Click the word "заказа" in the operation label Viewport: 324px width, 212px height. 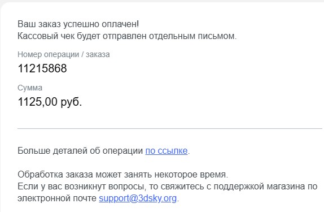point(98,54)
